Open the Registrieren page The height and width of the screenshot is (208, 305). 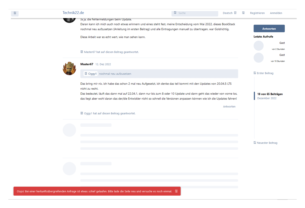coord(257,13)
